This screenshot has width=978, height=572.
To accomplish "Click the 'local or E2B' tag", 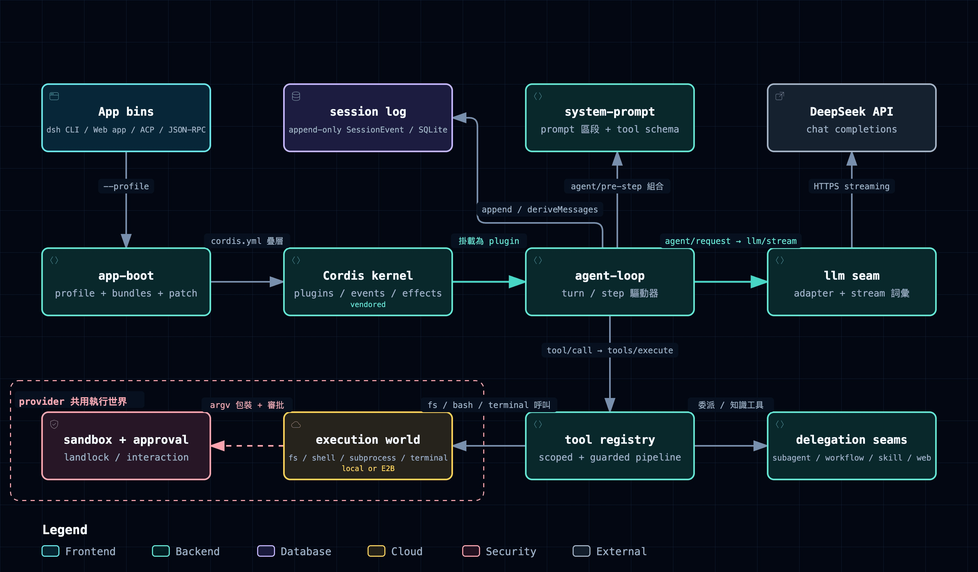I will [368, 469].
